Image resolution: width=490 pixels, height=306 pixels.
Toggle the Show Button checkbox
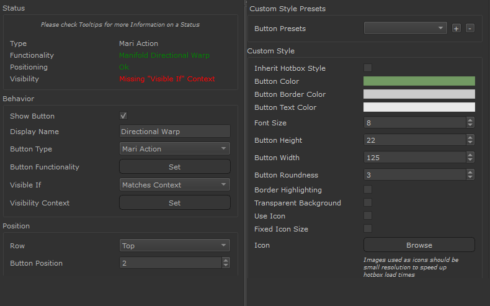point(123,116)
